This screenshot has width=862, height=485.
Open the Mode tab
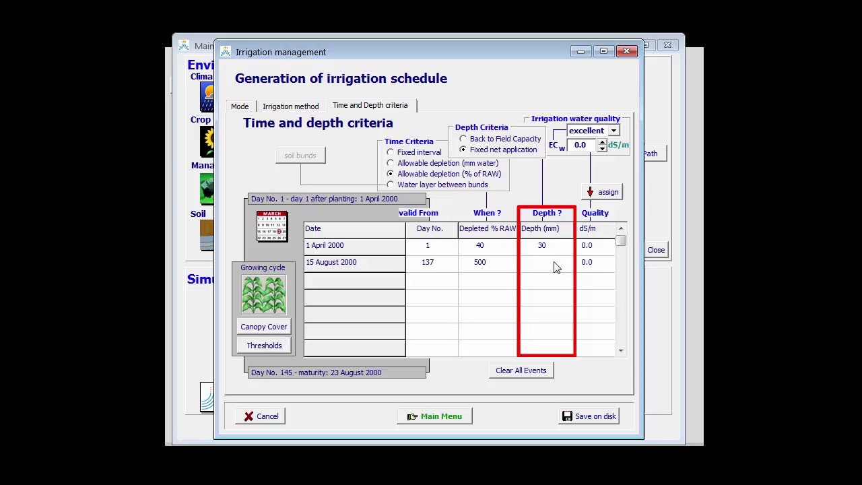(x=240, y=106)
